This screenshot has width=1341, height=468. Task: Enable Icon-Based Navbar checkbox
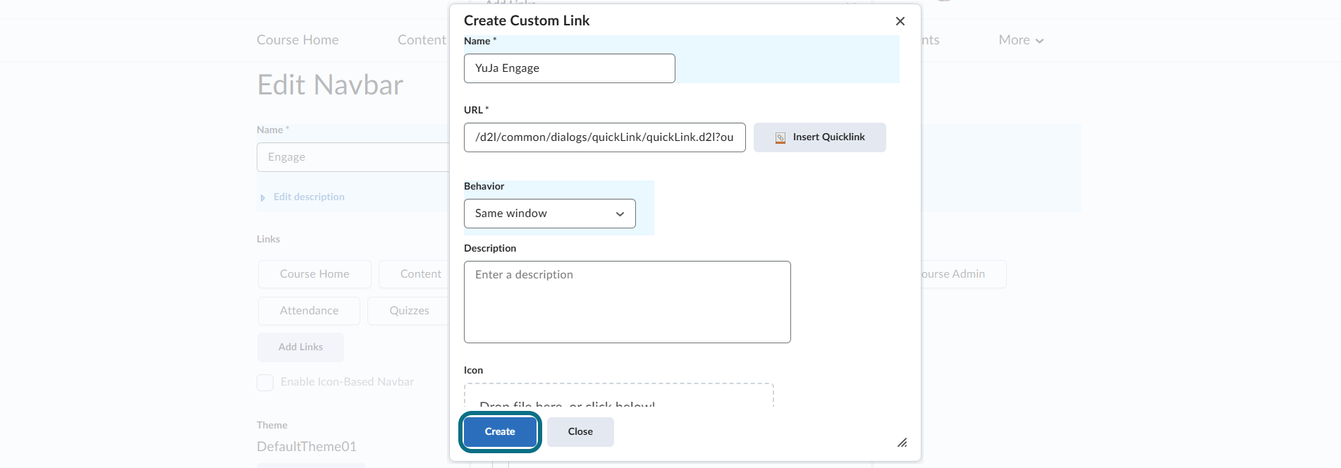[x=265, y=383]
